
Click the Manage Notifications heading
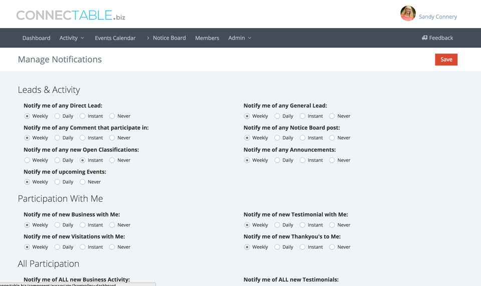click(60, 59)
